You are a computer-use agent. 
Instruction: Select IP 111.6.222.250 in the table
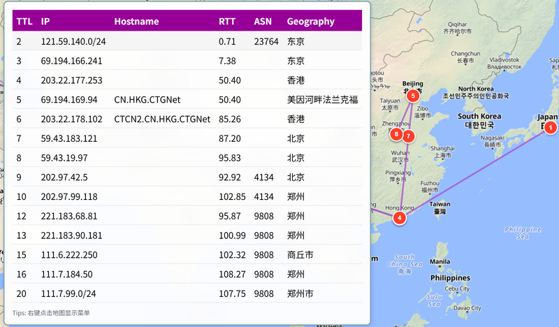point(68,254)
